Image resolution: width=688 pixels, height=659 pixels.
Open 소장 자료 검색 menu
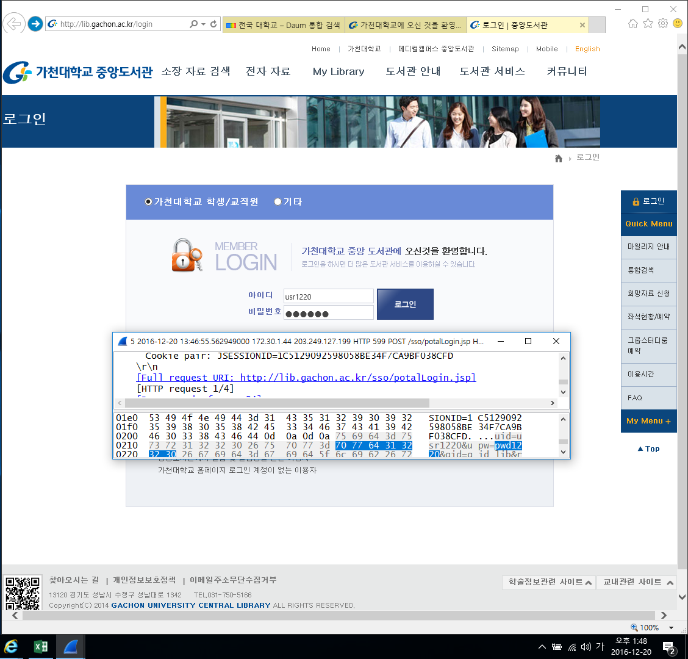196,71
